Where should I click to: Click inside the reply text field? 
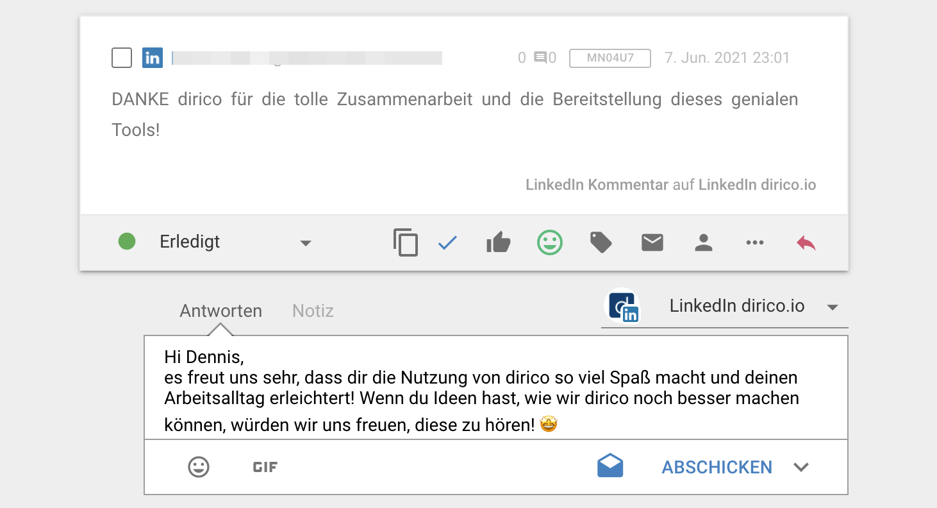tap(495, 387)
